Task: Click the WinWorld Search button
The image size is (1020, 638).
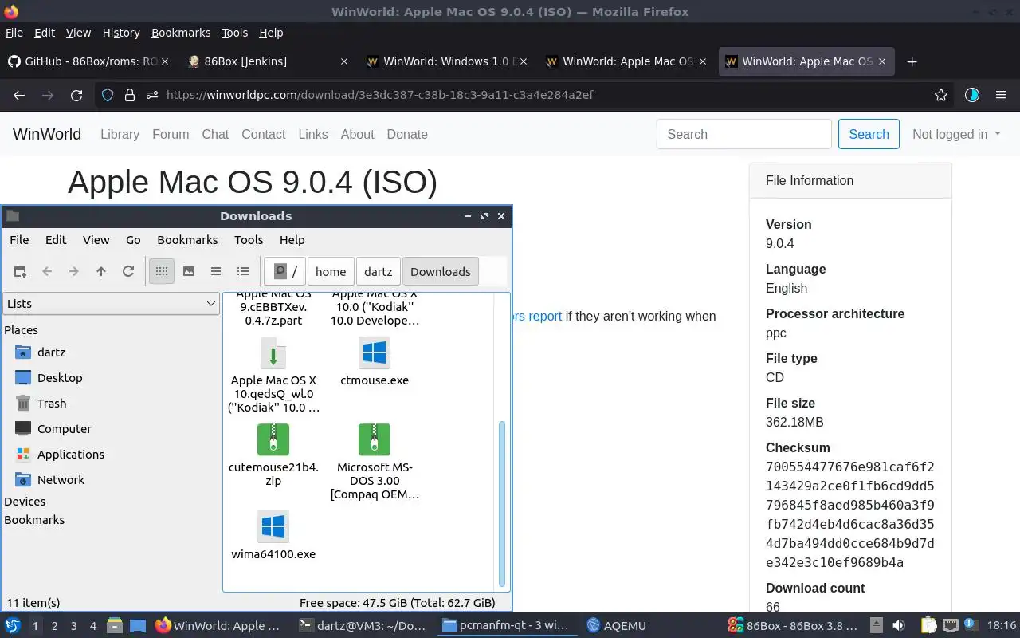Action: point(869,134)
